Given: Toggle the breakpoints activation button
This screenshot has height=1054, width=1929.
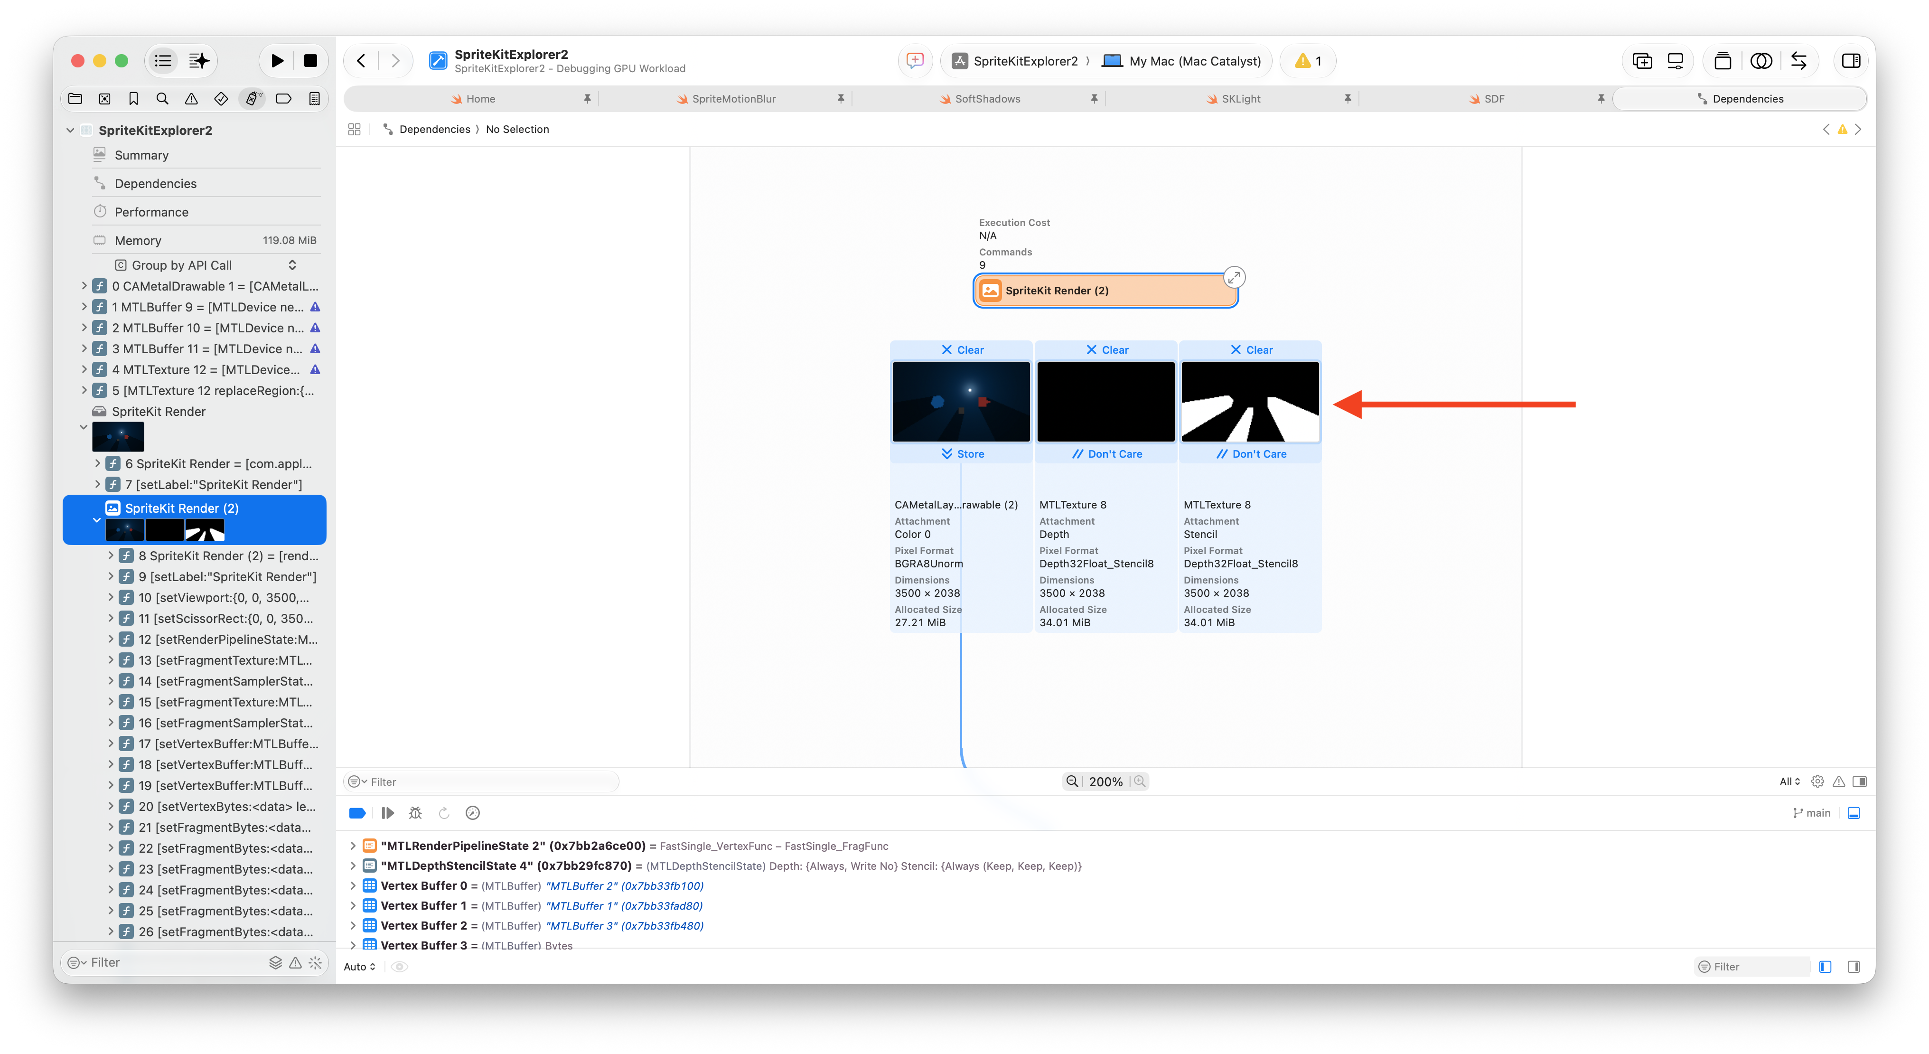Looking at the screenshot, I should (357, 813).
